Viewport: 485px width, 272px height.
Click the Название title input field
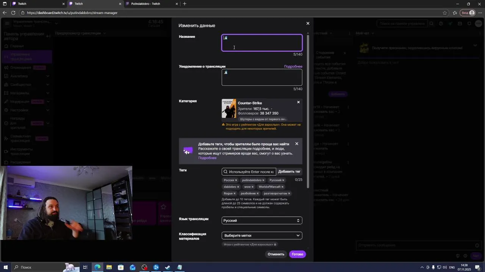click(262, 43)
